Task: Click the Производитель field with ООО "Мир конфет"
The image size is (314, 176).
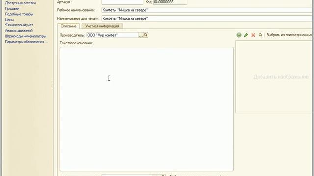Action: click(113, 35)
